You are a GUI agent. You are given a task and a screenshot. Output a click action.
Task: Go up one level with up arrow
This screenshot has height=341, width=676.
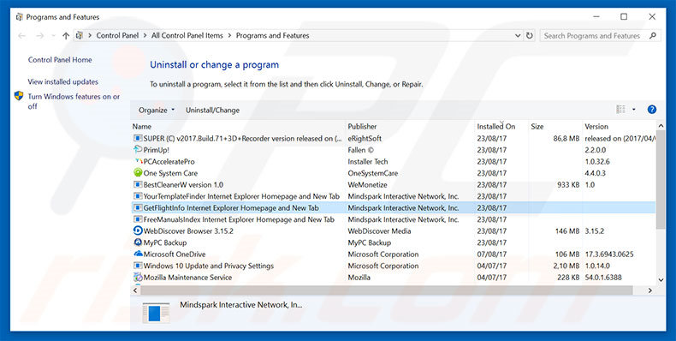[66, 36]
